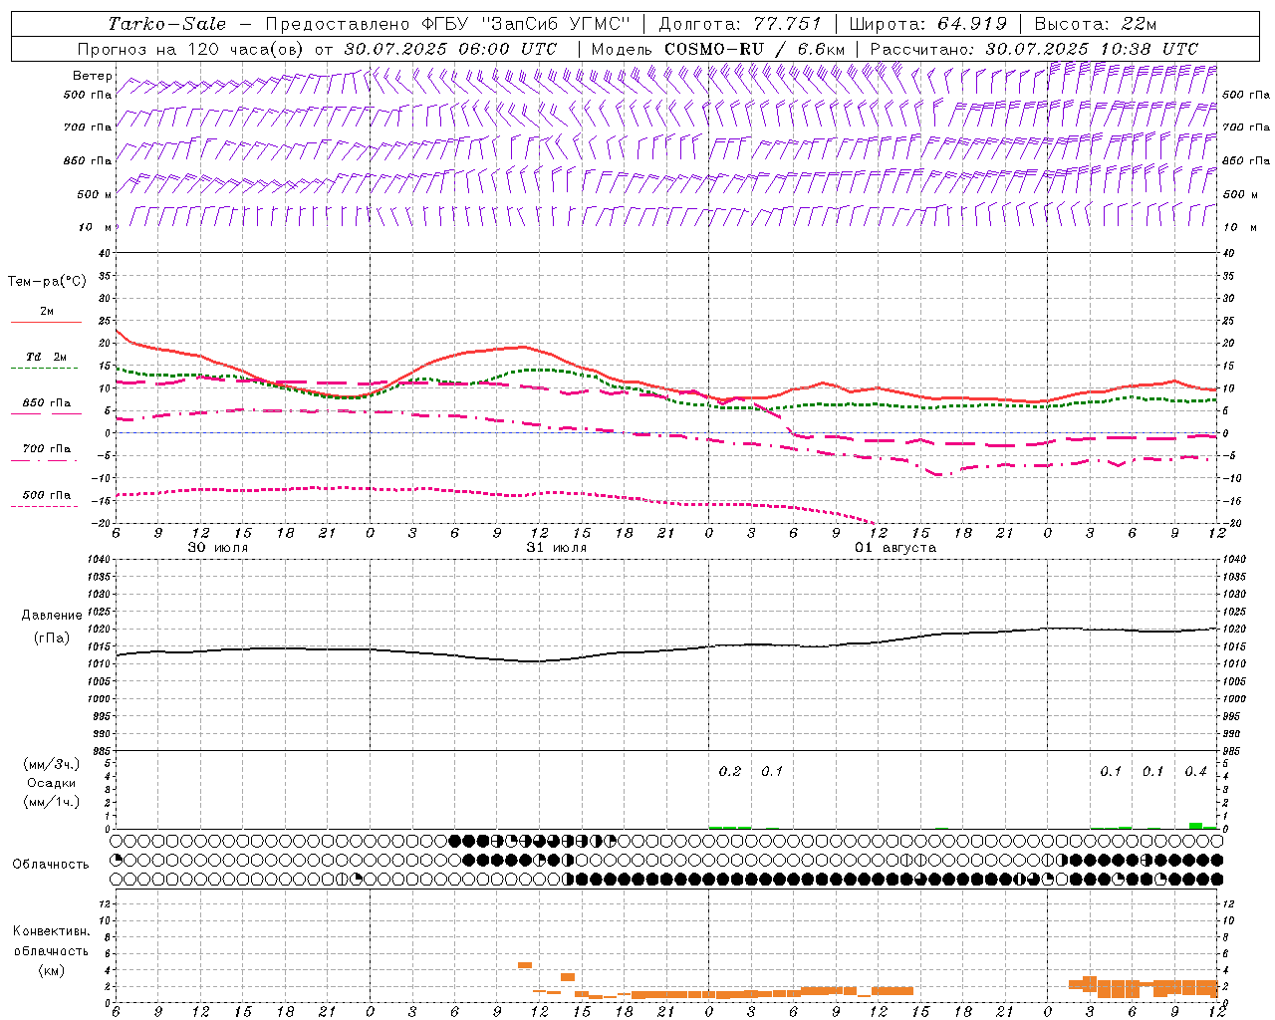
Task: Click the '30 июля' date label
Action: pos(218,548)
